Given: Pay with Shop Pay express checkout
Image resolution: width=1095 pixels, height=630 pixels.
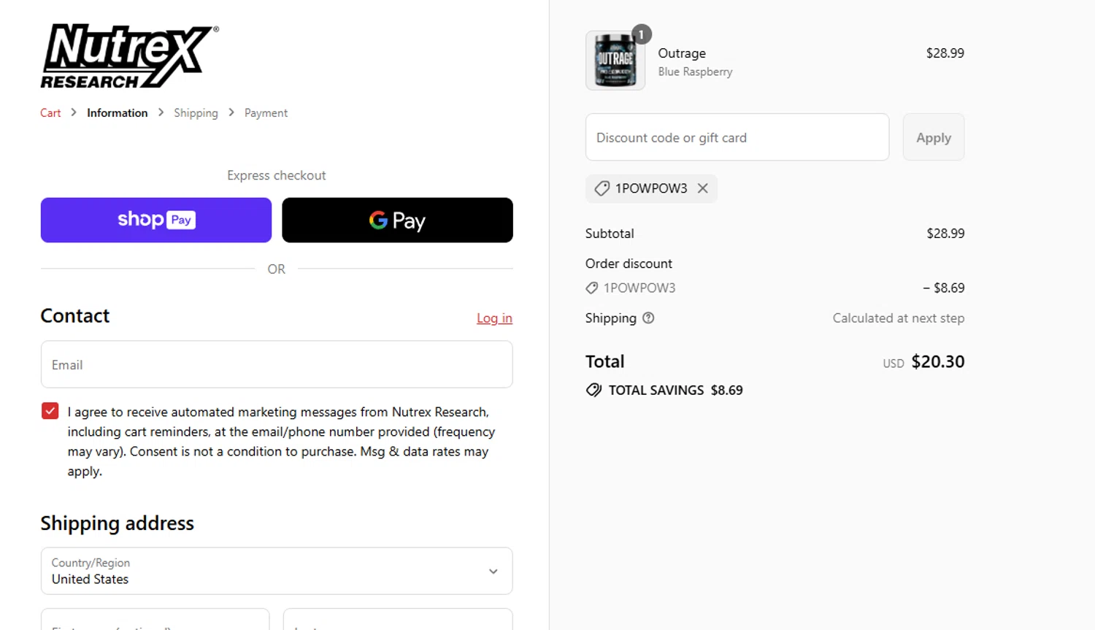Looking at the screenshot, I should [x=156, y=220].
